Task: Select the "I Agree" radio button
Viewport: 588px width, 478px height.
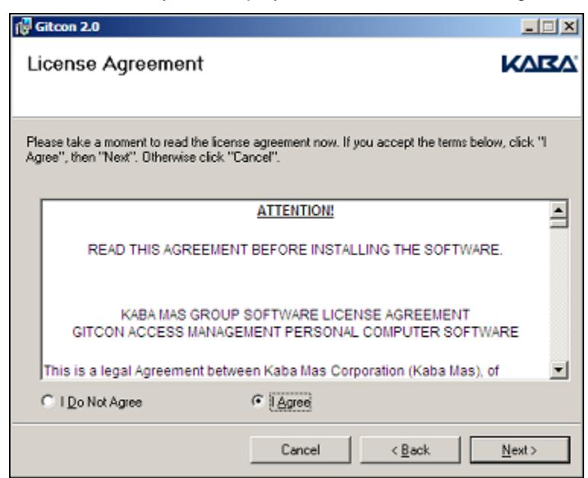Action: pos(258,401)
